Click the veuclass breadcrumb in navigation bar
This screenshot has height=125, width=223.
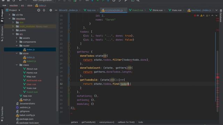point(14,6)
